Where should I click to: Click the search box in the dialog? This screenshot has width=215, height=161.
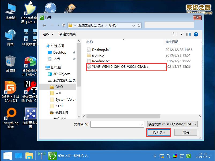point(169,25)
